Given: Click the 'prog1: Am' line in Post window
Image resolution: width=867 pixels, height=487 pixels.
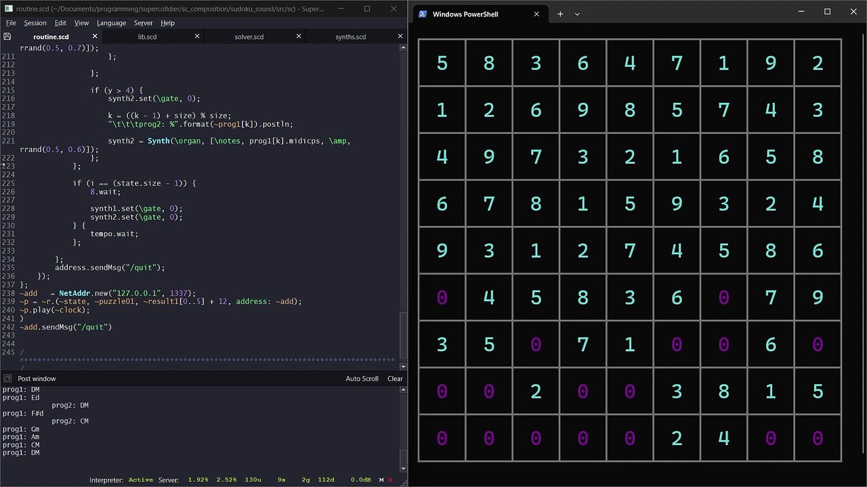Looking at the screenshot, I should pos(21,438).
